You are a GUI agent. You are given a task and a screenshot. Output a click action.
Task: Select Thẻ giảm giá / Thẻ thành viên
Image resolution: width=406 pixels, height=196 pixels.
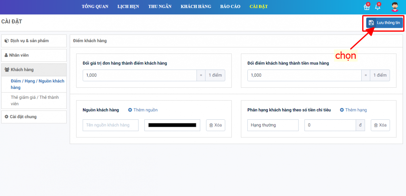[x=35, y=100]
